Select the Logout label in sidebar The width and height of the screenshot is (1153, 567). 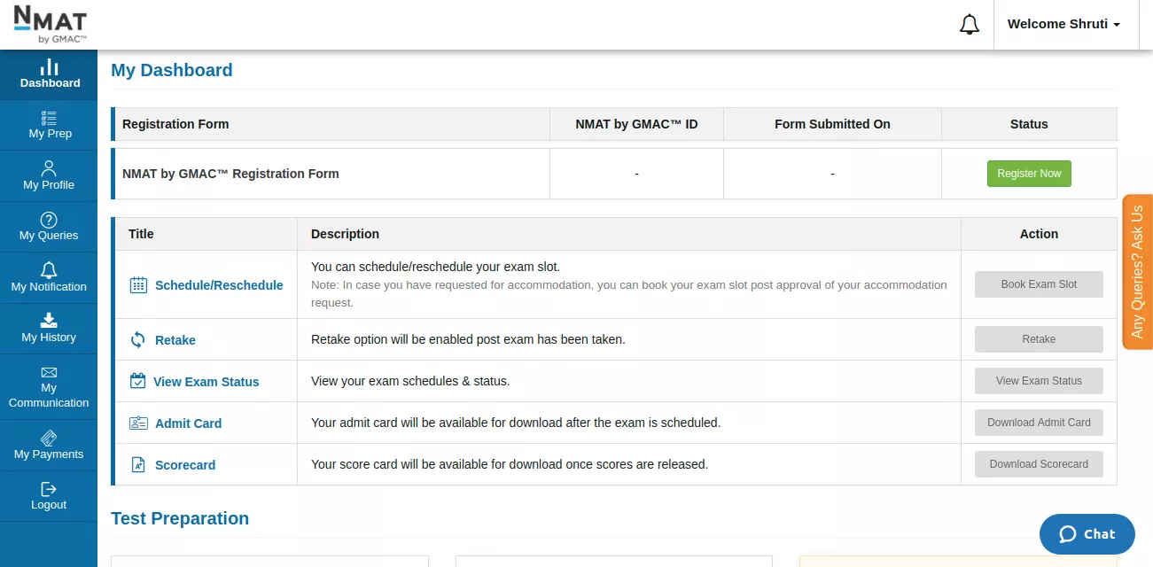point(49,505)
